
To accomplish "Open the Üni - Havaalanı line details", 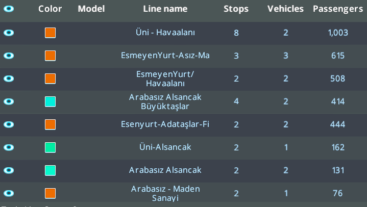I will 165,33.
